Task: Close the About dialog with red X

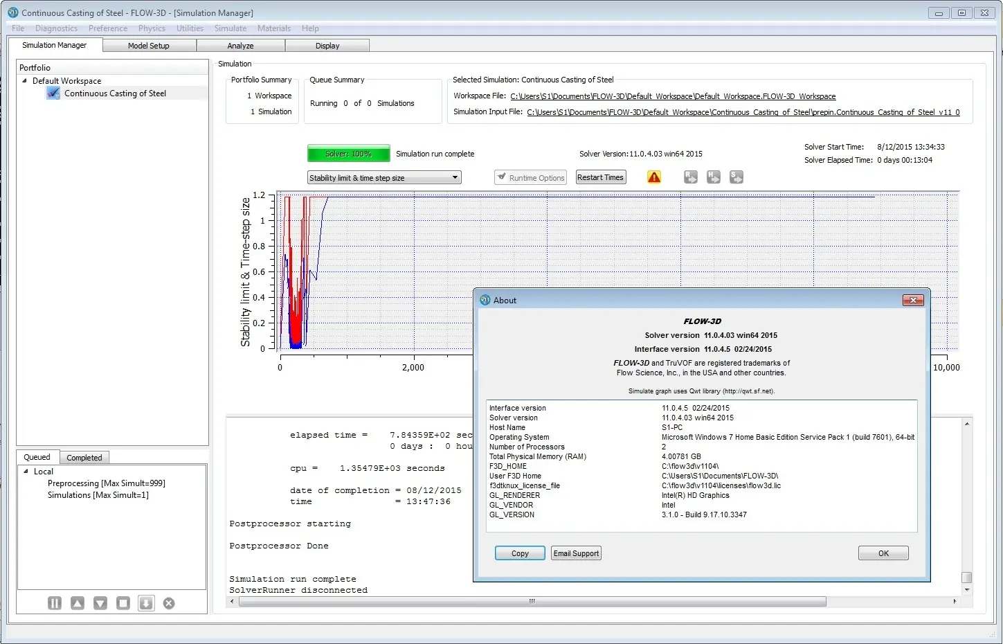Action: tap(913, 300)
